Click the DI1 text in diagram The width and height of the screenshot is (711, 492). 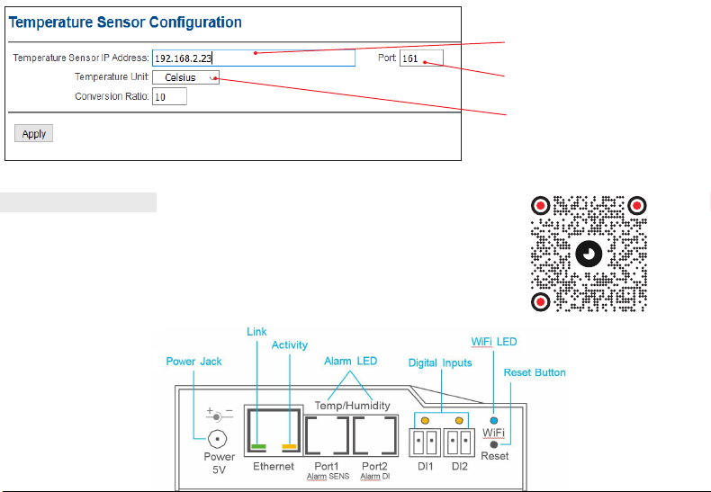click(x=426, y=467)
